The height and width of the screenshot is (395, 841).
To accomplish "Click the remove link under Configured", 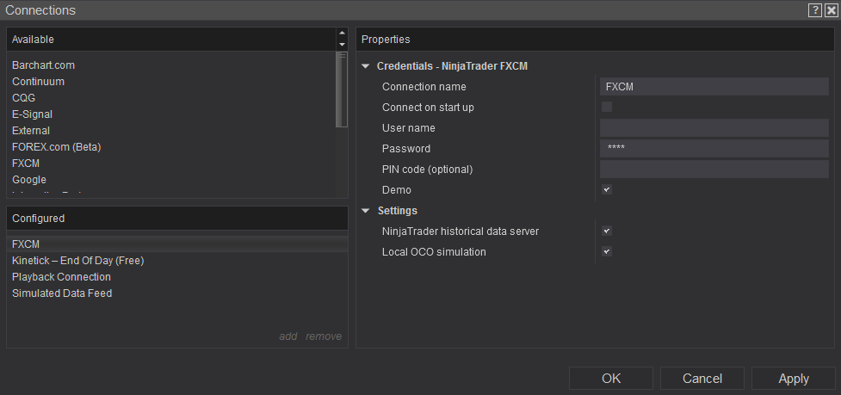I will tap(324, 336).
